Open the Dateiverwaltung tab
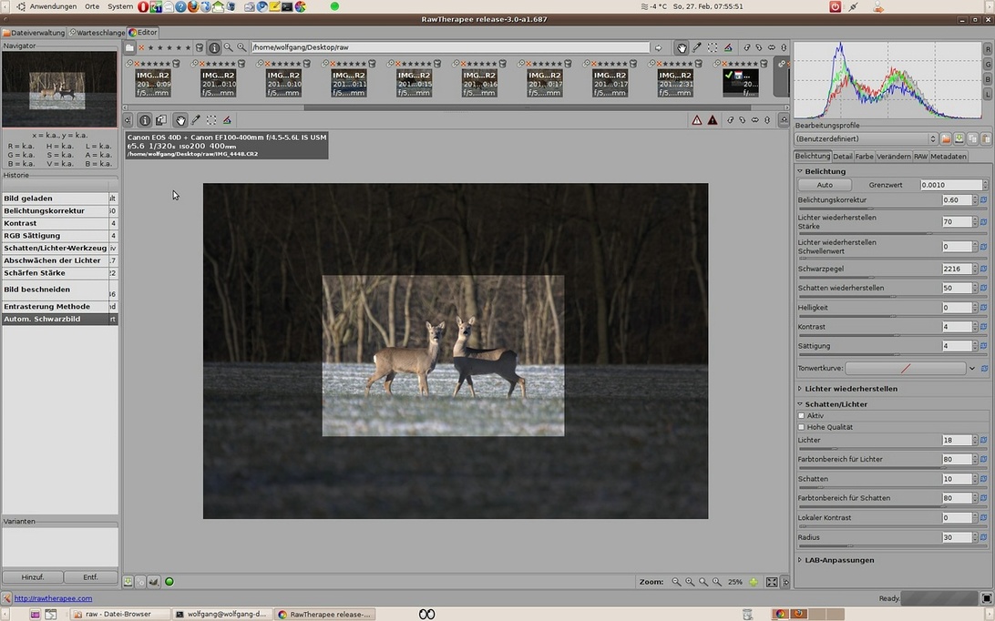Screen dimensions: 995x621 [34, 33]
